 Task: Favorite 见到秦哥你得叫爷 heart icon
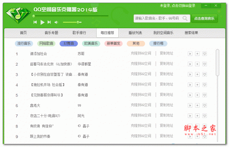point(205,95)
